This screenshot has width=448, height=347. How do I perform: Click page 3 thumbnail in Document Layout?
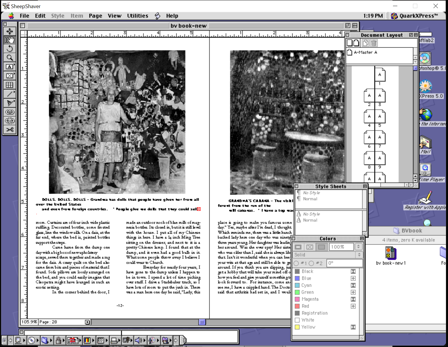[x=380, y=96]
